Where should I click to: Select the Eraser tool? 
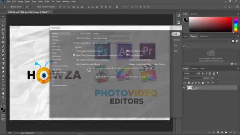[3, 59]
